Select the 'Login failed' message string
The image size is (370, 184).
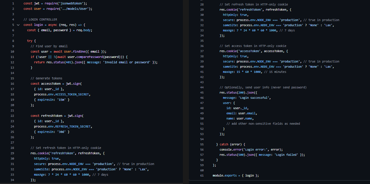coord(287,155)
